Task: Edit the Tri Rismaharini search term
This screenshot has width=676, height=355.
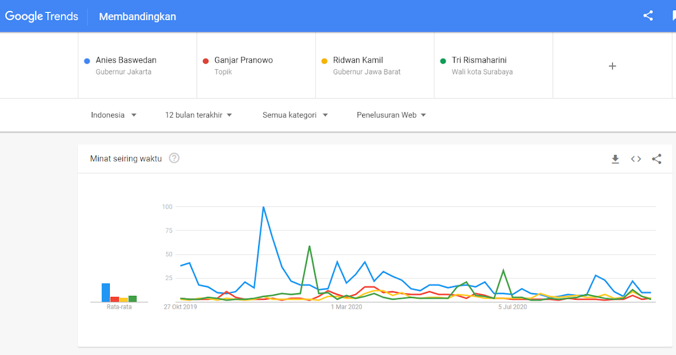Action: click(x=479, y=60)
